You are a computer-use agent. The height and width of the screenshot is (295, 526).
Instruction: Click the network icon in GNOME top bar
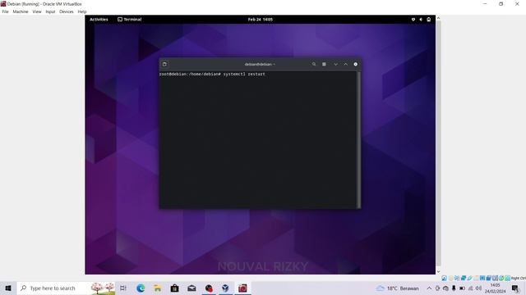(x=413, y=20)
